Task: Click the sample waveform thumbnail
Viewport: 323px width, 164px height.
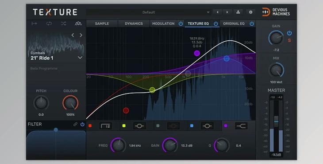Action: (56, 44)
